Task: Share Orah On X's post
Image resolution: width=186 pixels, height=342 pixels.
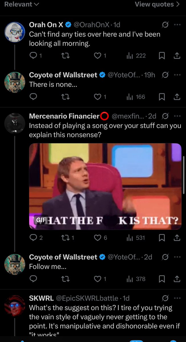Action: click(x=177, y=56)
